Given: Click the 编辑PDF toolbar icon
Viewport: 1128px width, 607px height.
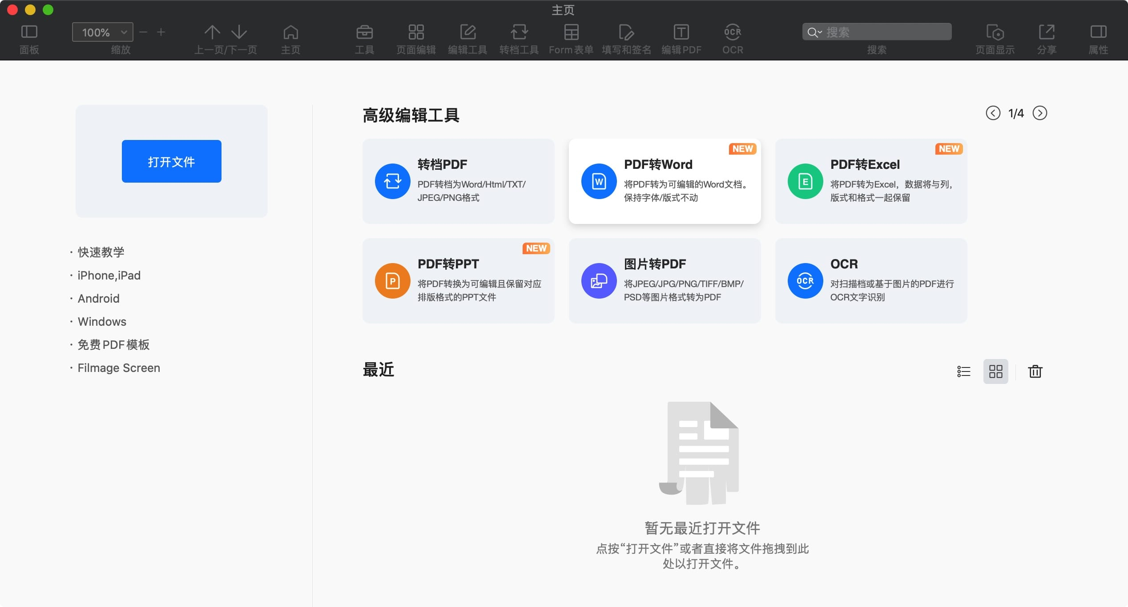Looking at the screenshot, I should (x=681, y=32).
